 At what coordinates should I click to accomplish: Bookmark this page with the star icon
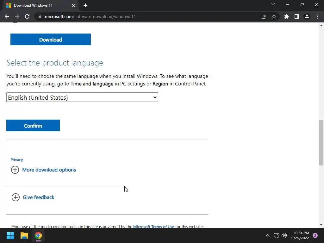[274, 16]
